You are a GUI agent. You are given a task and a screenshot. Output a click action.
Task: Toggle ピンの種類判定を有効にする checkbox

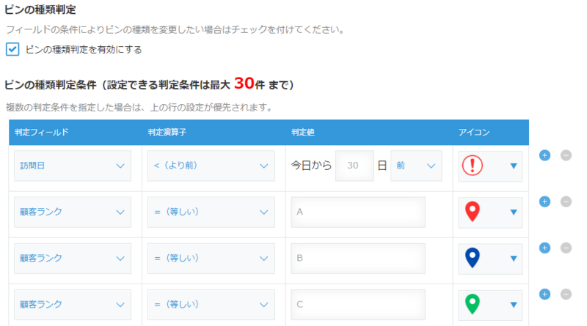coord(12,49)
